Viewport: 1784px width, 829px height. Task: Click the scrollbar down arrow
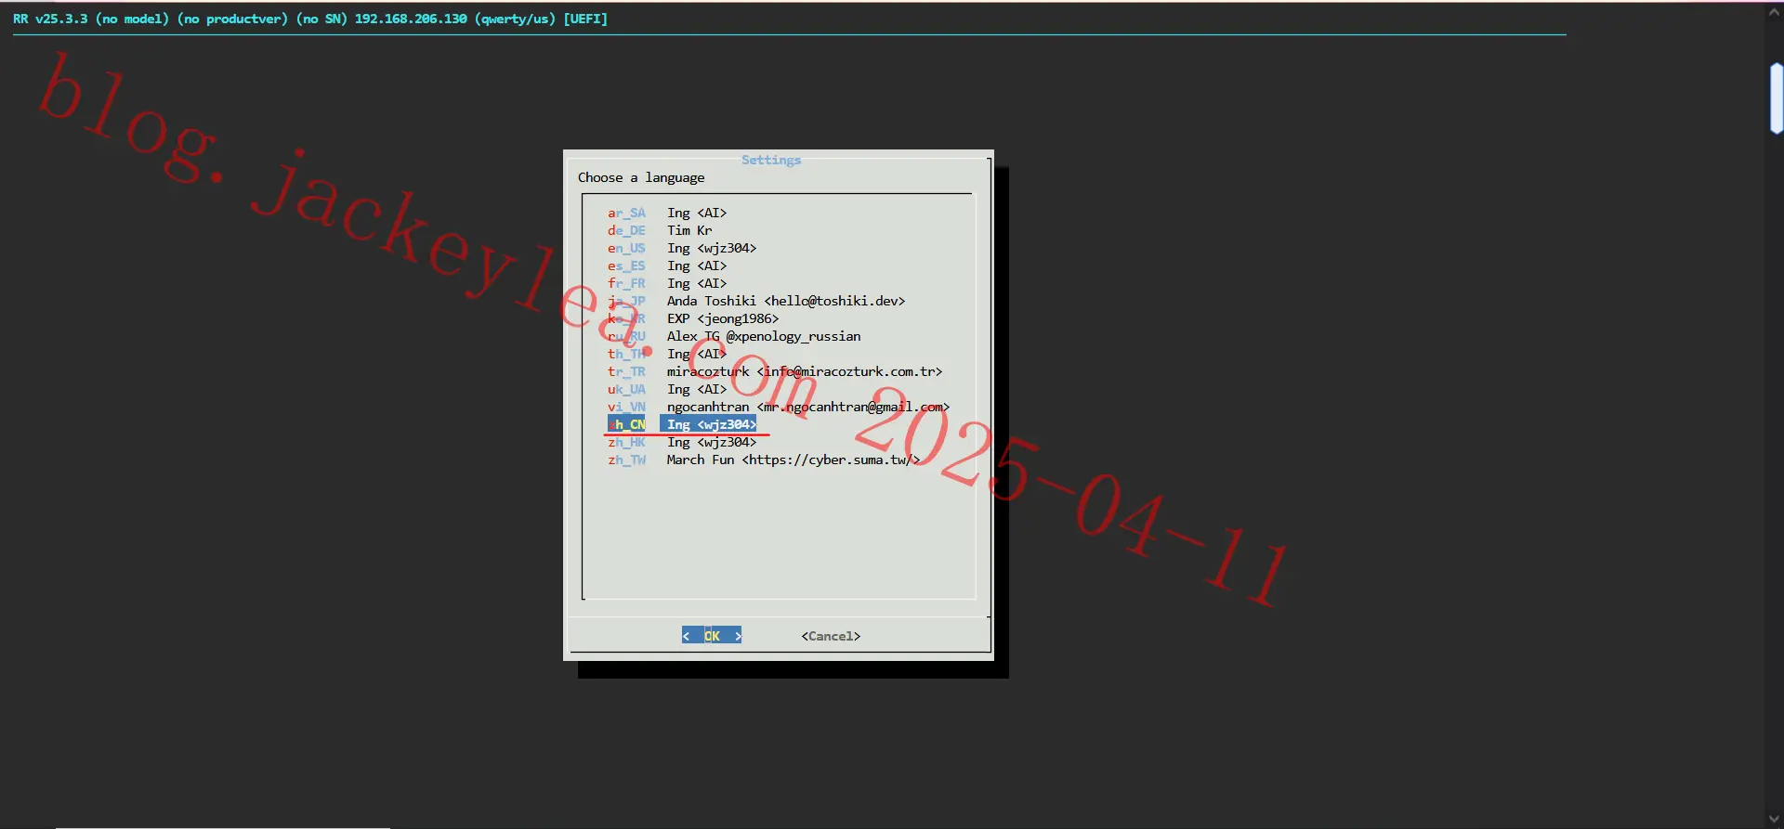[1775, 818]
